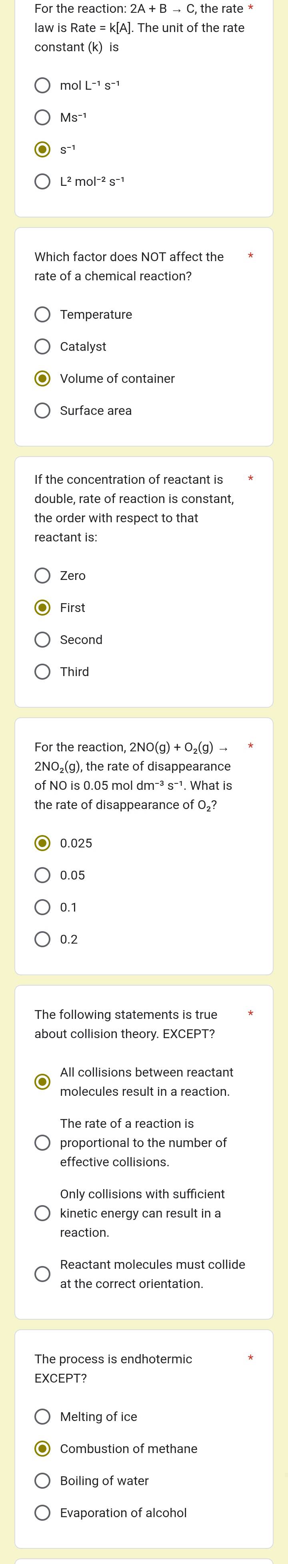Choose the L² mol⁻² s⁻¹ option
Viewport: 288px width, 1564px height.
click(x=42, y=181)
